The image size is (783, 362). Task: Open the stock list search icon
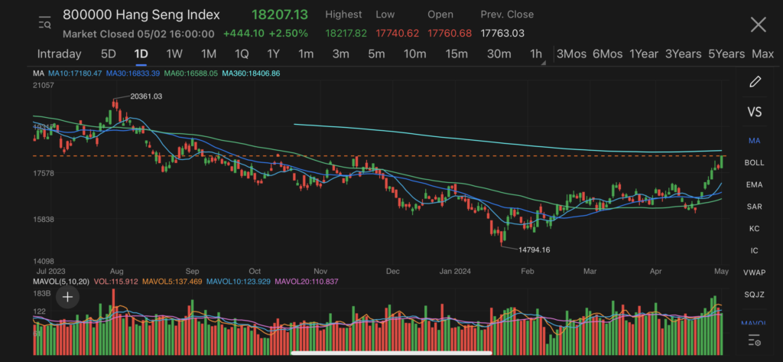44,24
